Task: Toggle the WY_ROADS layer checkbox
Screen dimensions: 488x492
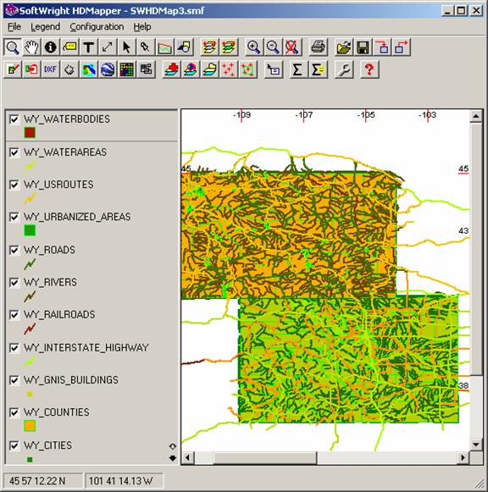Action: (14, 250)
